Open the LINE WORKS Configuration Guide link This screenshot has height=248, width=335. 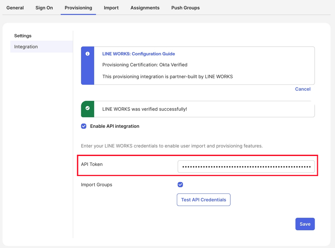pos(138,54)
